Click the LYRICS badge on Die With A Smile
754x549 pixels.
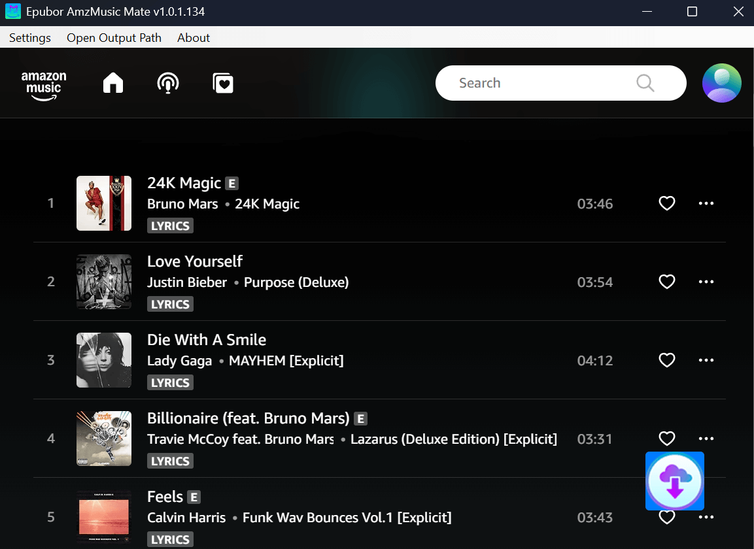(x=170, y=382)
